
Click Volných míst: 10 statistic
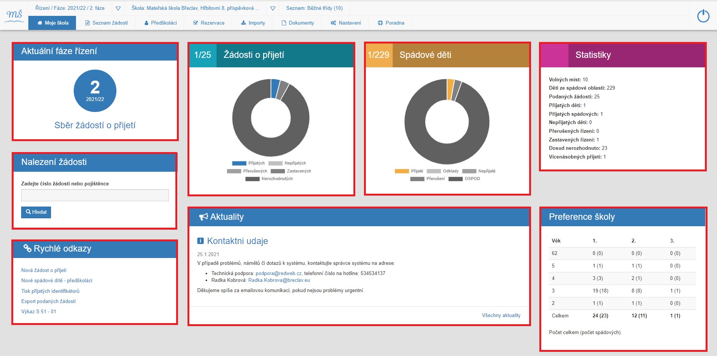click(568, 79)
